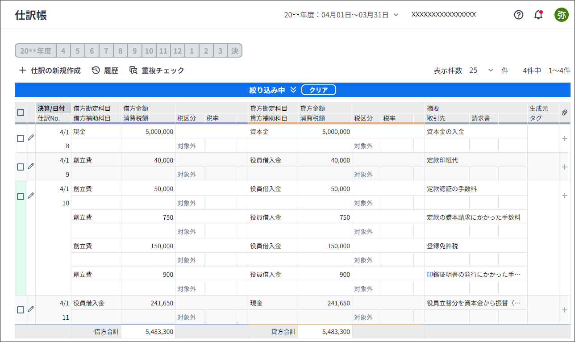Click the 定款認証の手数料 summary cell
Screen dimensions: 575x342
[476, 189]
